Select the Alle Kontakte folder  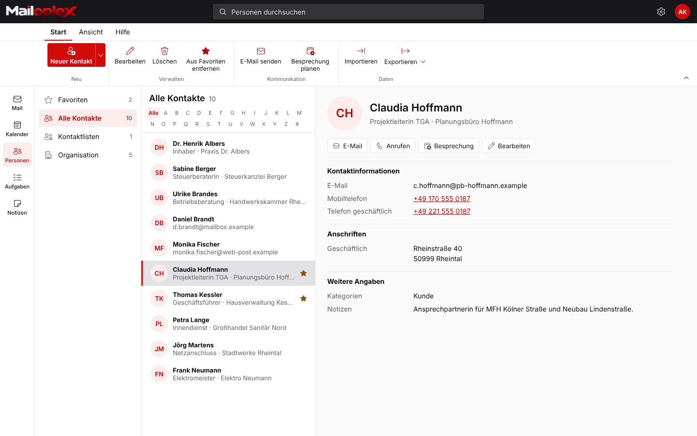tap(88, 118)
